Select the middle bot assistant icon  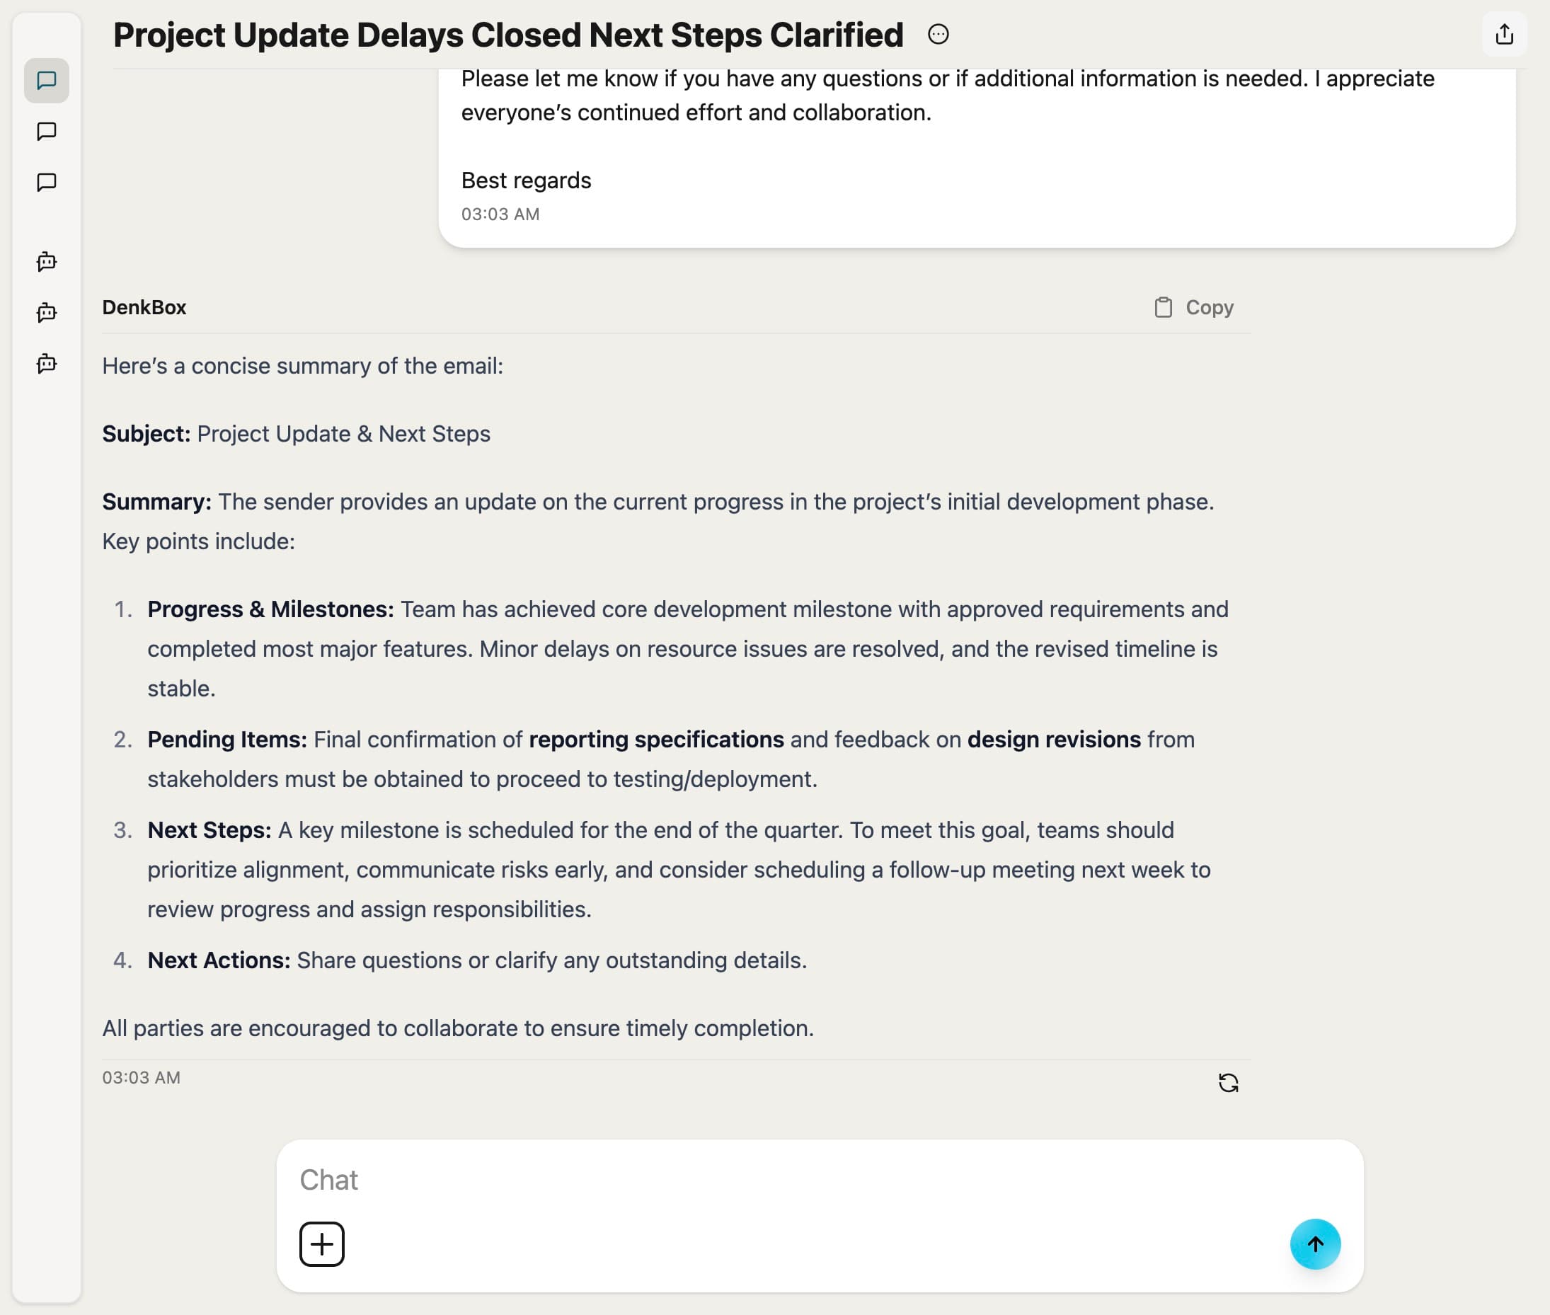click(x=46, y=312)
